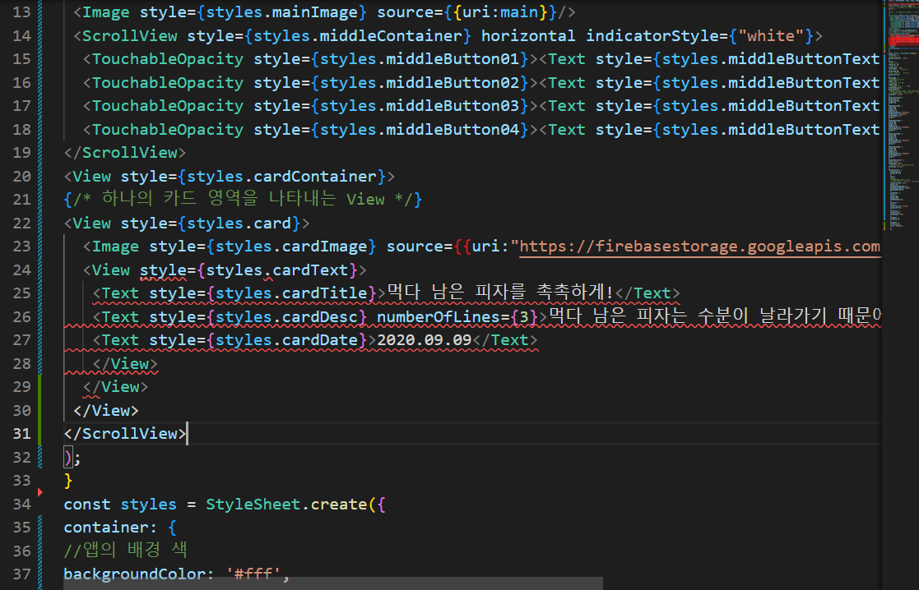This screenshot has height=590, width=919.
Task: Click on styles.middleContainer text
Action: [358, 35]
